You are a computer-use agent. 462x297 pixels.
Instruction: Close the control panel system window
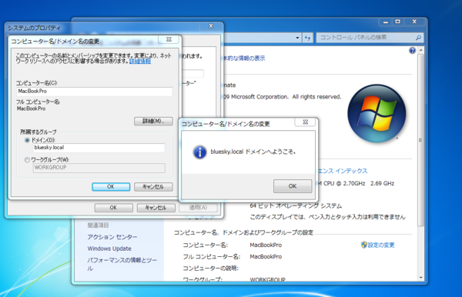[414, 22]
